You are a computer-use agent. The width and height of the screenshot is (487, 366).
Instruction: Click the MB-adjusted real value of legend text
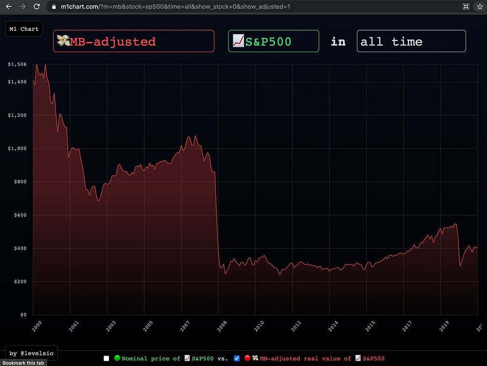pos(305,359)
